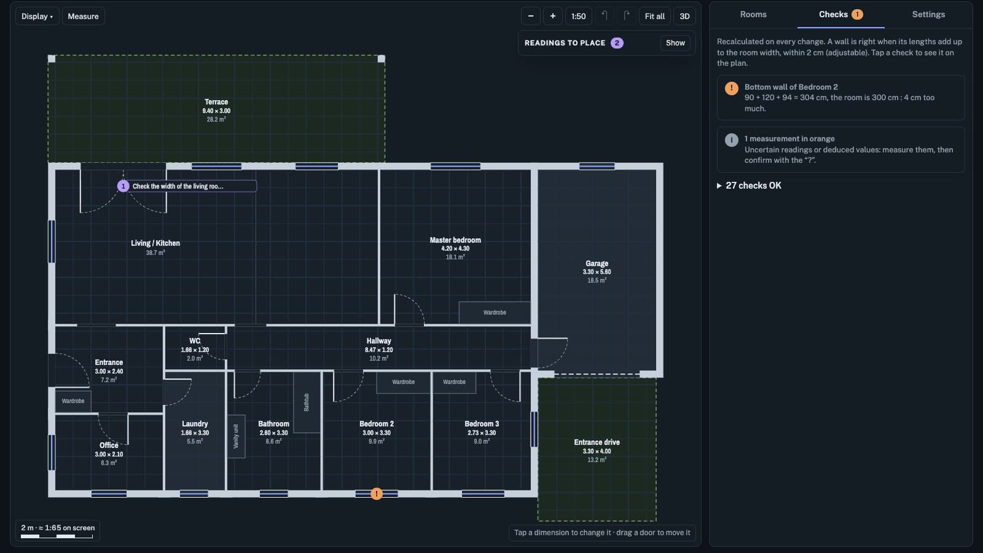
Task: Select the Vanity unit in the Bathroom
Action: pos(236,436)
